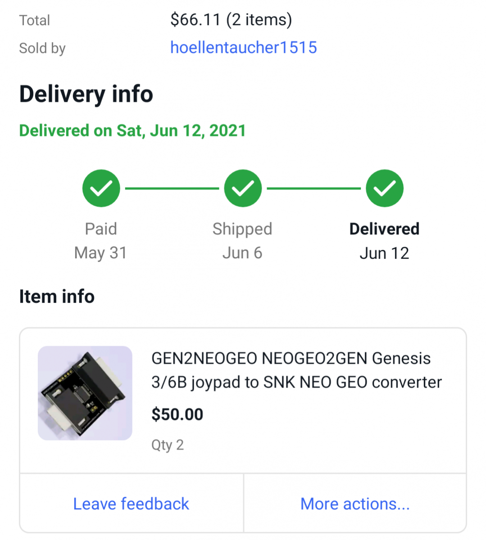Open the More actions... menu

coord(355,504)
